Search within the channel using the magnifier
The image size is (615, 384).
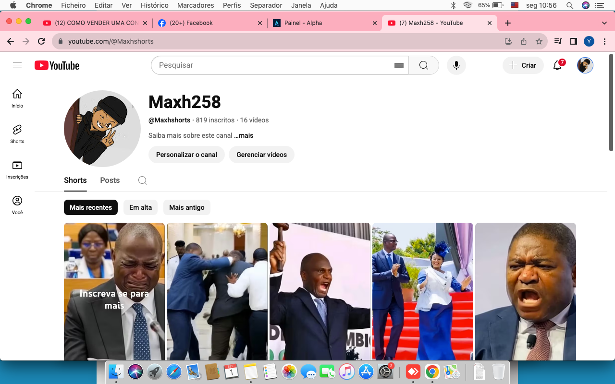click(x=142, y=180)
